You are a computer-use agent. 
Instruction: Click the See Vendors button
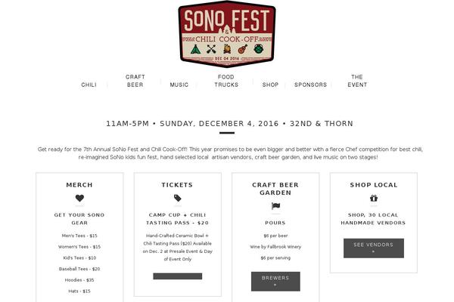pos(374,248)
